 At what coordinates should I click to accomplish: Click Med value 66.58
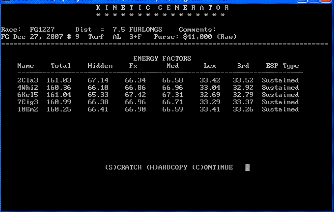tap(172, 80)
